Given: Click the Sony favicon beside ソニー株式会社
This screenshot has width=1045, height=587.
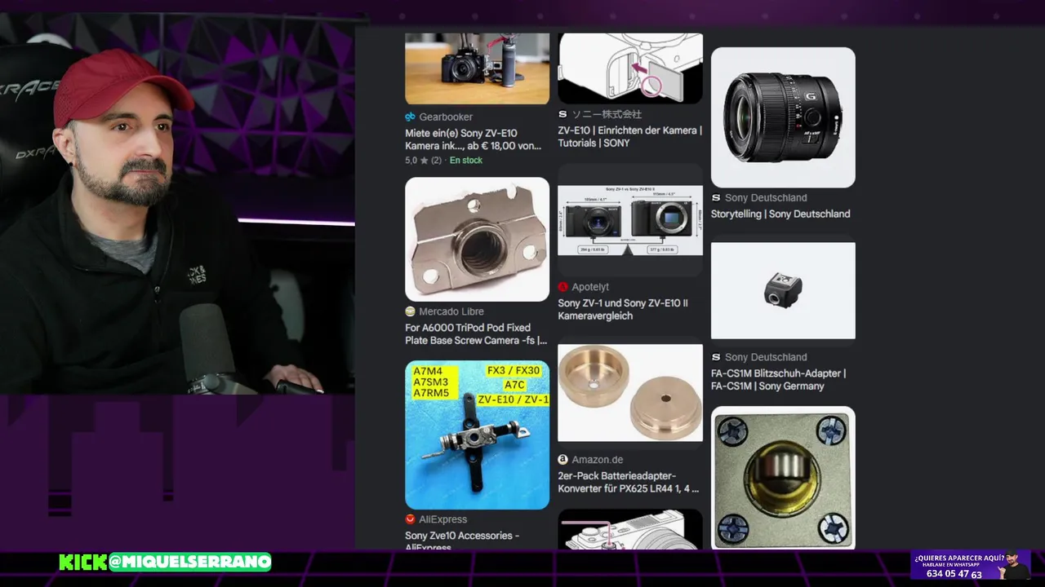Looking at the screenshot, I should pos(563,114).
